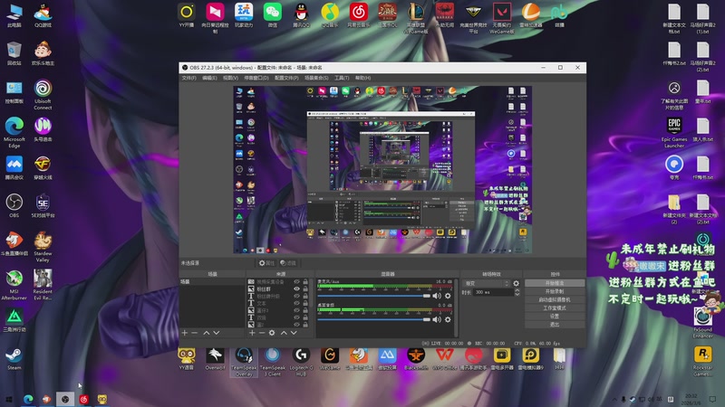The width and height of the screenshot is (725, 407).
Task: Toggle visibility of 粉丝牌升级 source
Action: click(296, 297)
